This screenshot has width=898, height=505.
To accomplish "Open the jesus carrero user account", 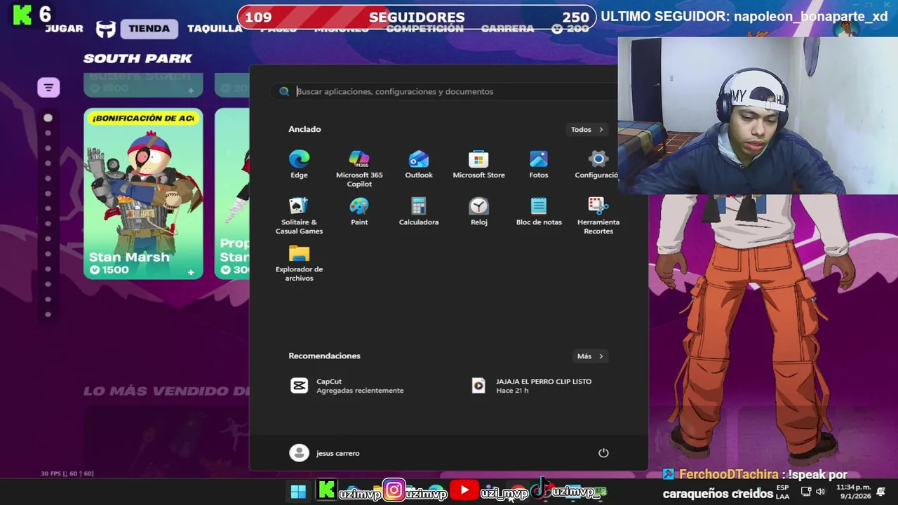I will (x=325, y=453).
